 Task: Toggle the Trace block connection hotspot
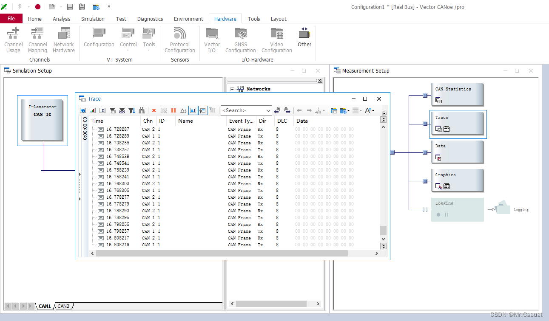pos(425,124)
